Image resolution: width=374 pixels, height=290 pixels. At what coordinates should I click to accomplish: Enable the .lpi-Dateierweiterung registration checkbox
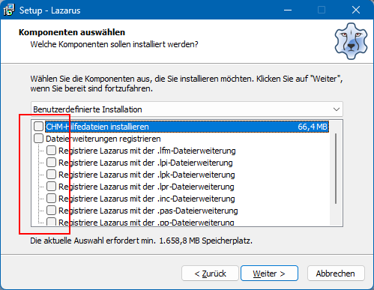point(51,163)
